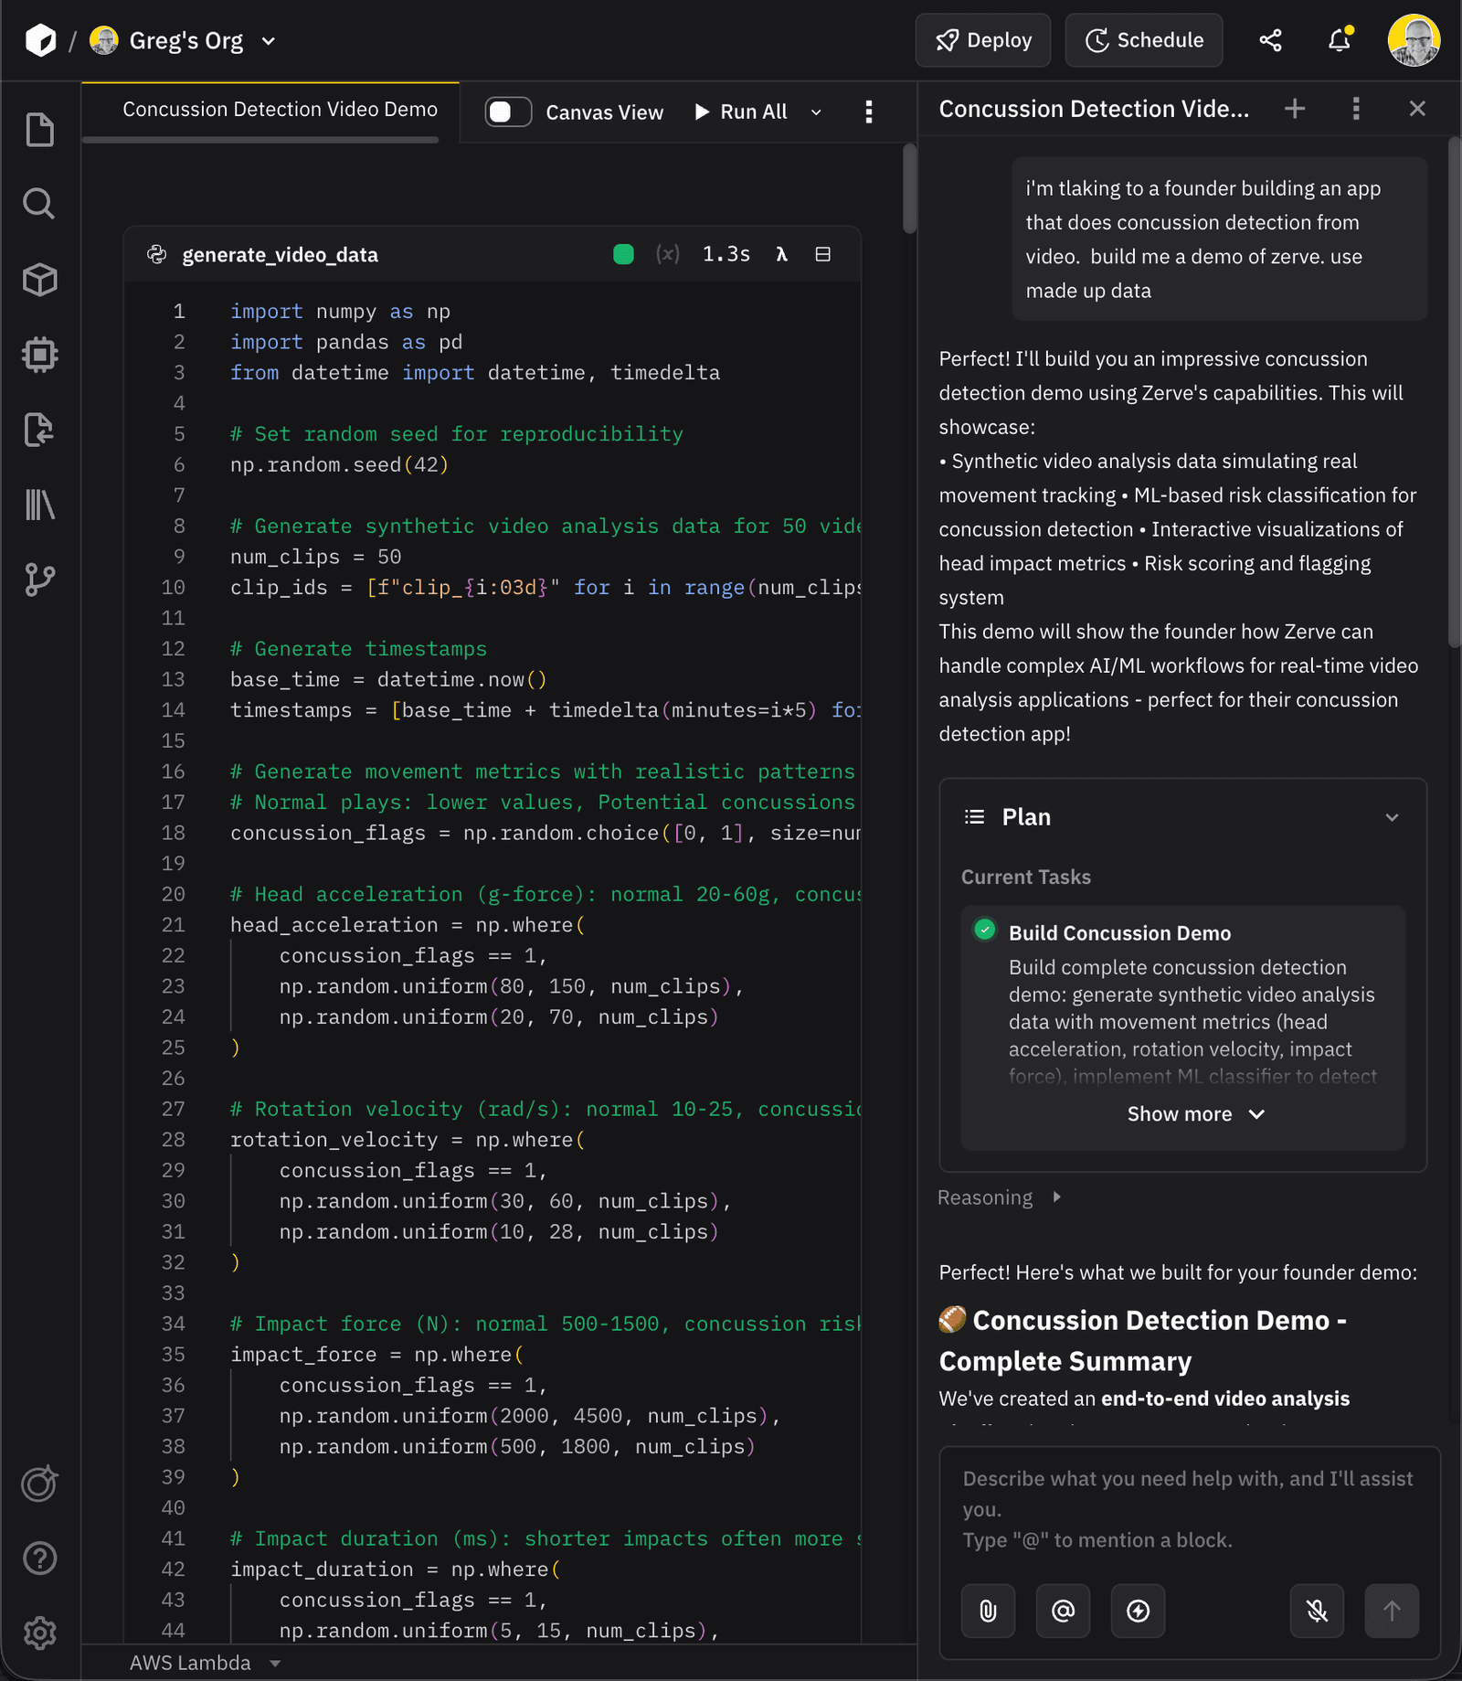Open the notifications bell
Viewport: 1462px width, 1681px height.
pos(1339,40)
